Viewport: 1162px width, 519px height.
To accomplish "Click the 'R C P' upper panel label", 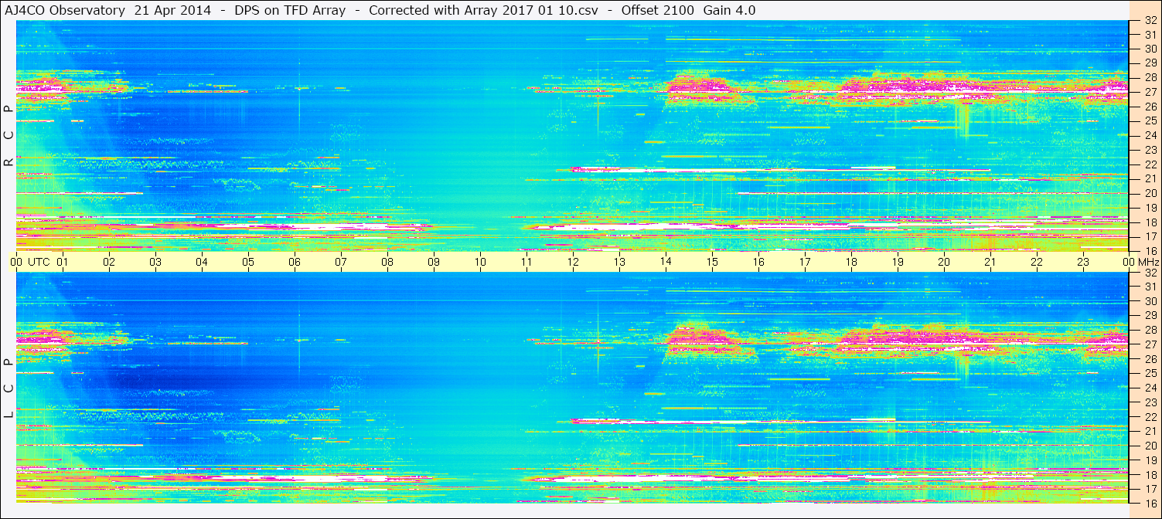I will click(9, 136).
